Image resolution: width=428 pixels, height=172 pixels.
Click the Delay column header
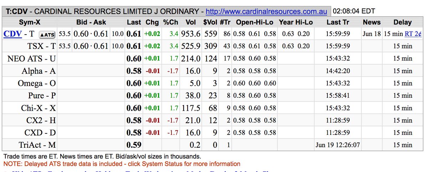(x=402, y=22)
